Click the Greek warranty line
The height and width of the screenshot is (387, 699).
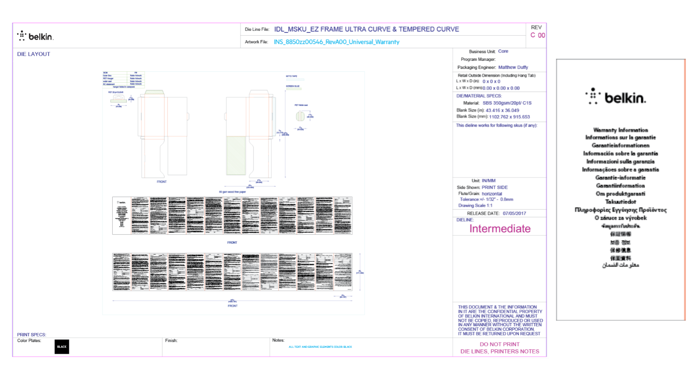point(620,210)
